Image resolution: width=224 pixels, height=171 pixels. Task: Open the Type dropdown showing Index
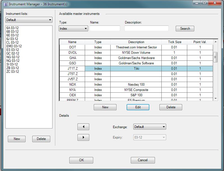click(x=73, y=29)
